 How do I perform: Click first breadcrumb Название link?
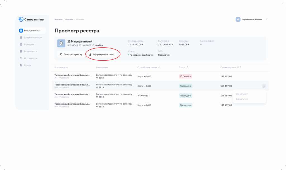click(x=58, y=19)
